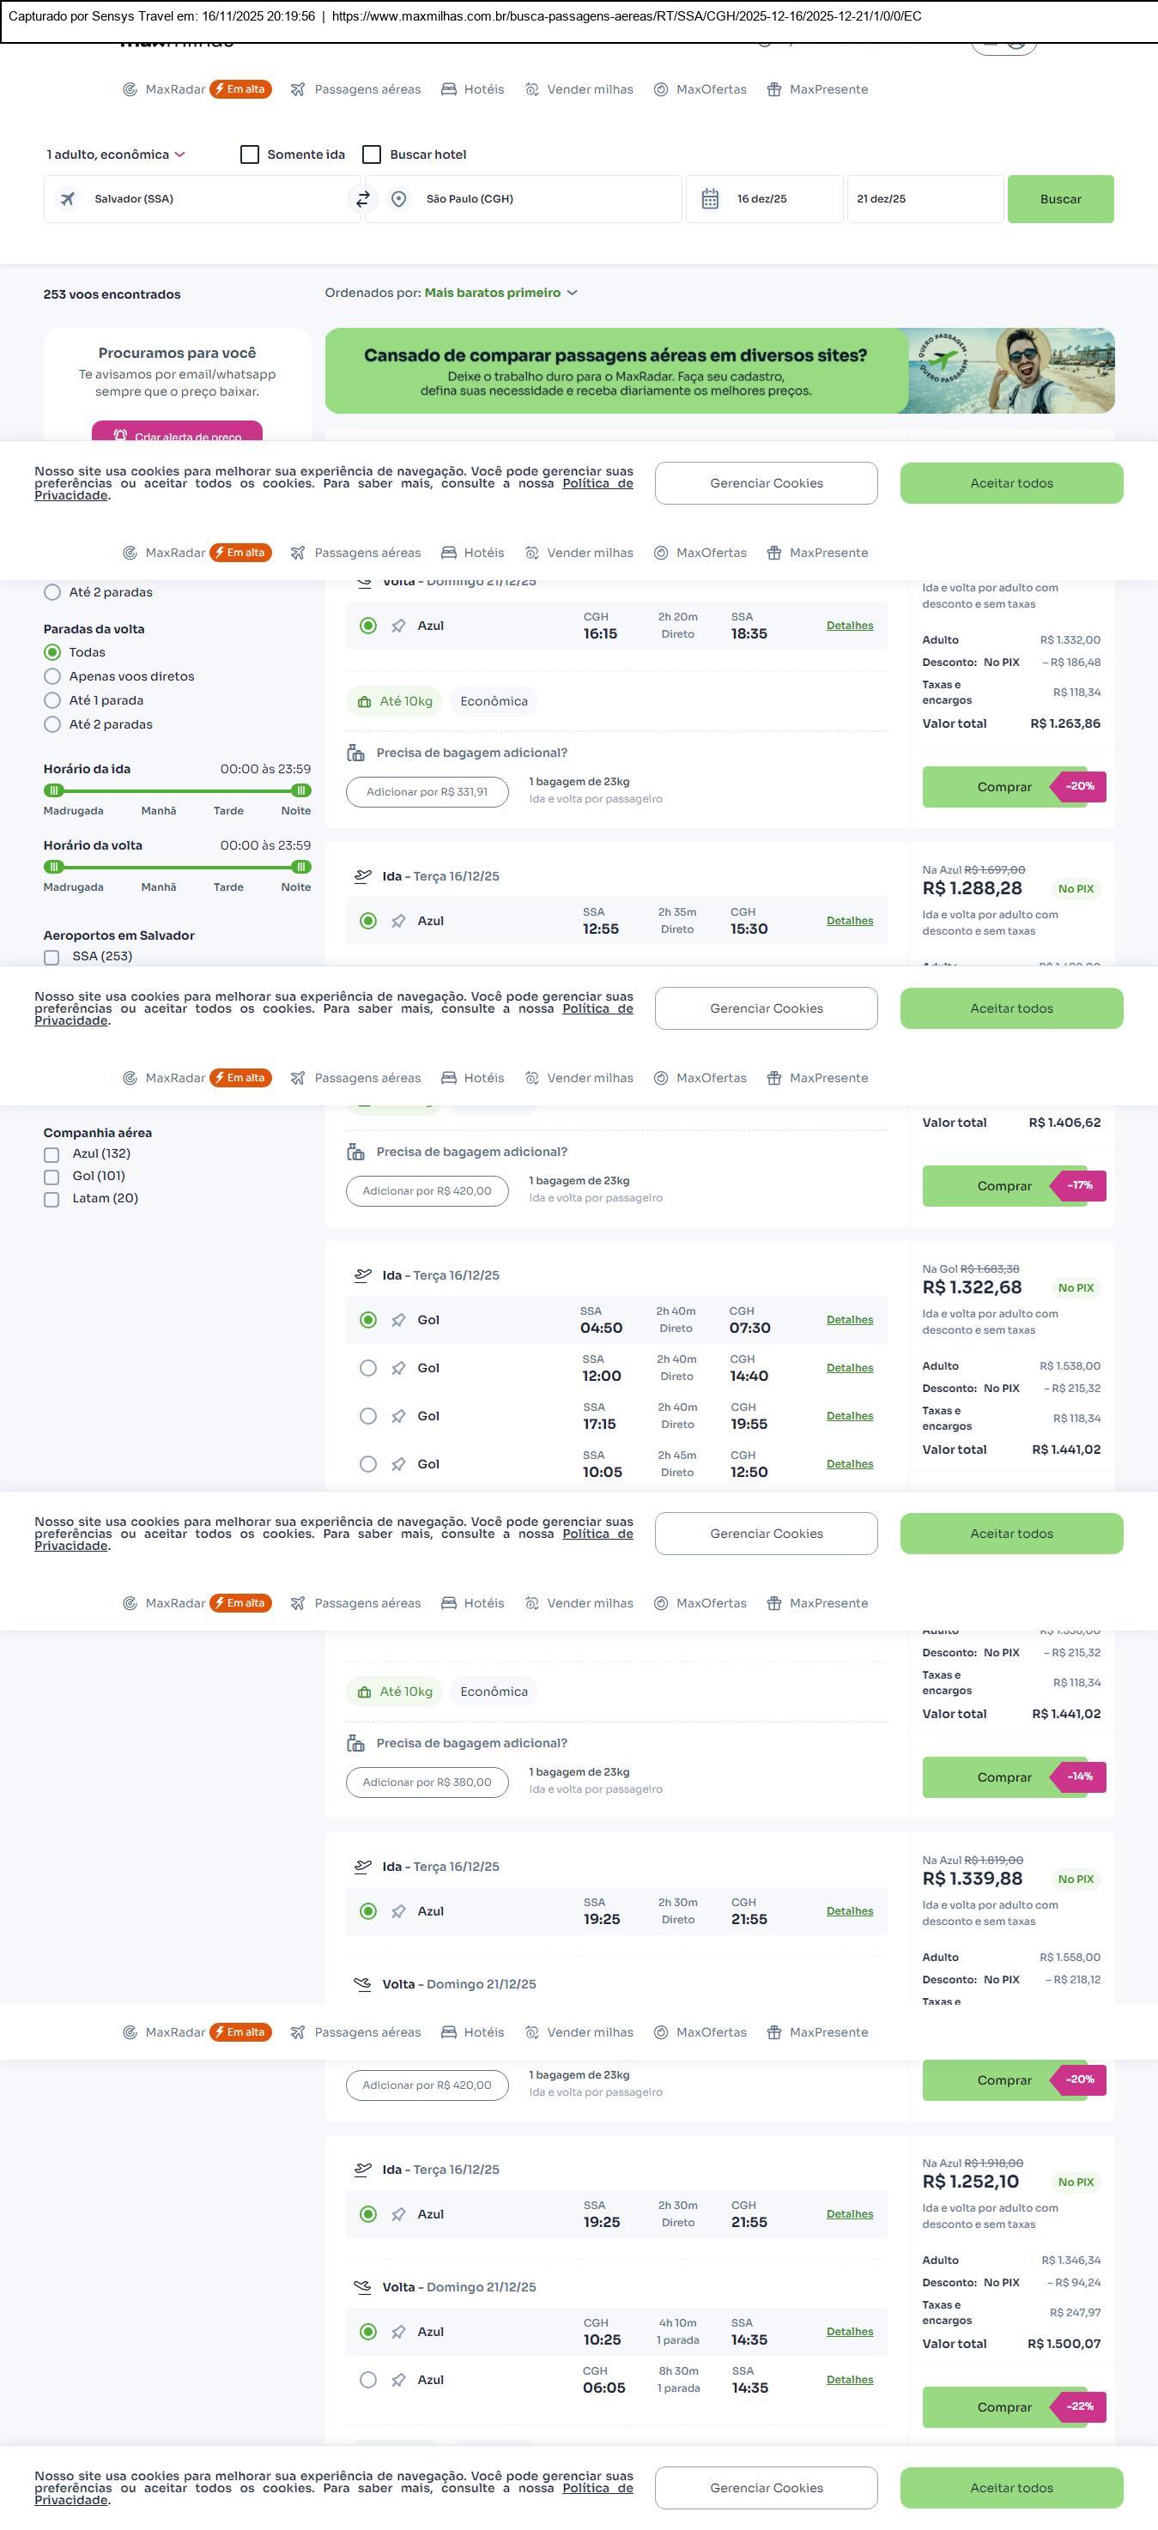Expand the Mais baratos primeiro sort menu
1158x2530 pixels.
coord(501,293)
